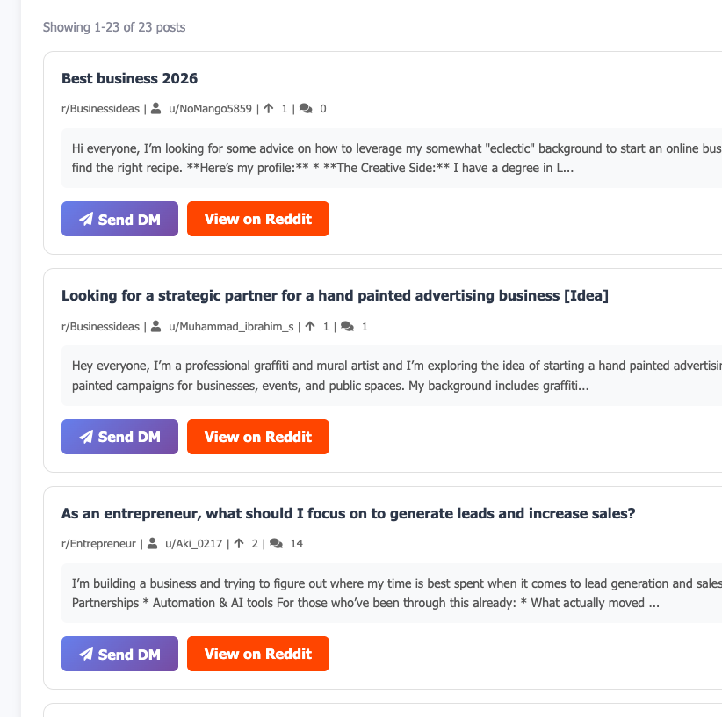Send DM to the hand painted advertising poster
Image resolution: width=722 pixels, height=717 pixels.
(x=119, y=437)
